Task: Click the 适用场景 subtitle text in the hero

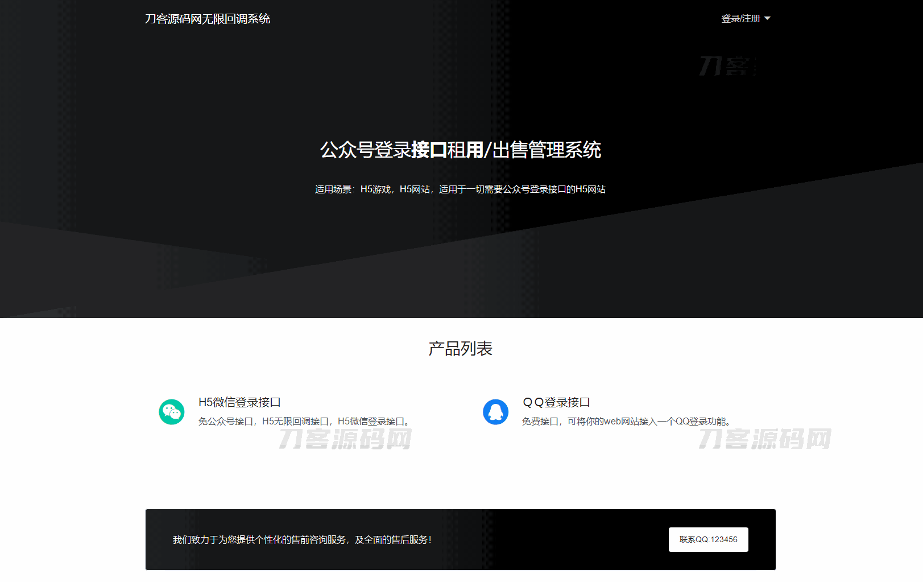Action: coord(460,189)
